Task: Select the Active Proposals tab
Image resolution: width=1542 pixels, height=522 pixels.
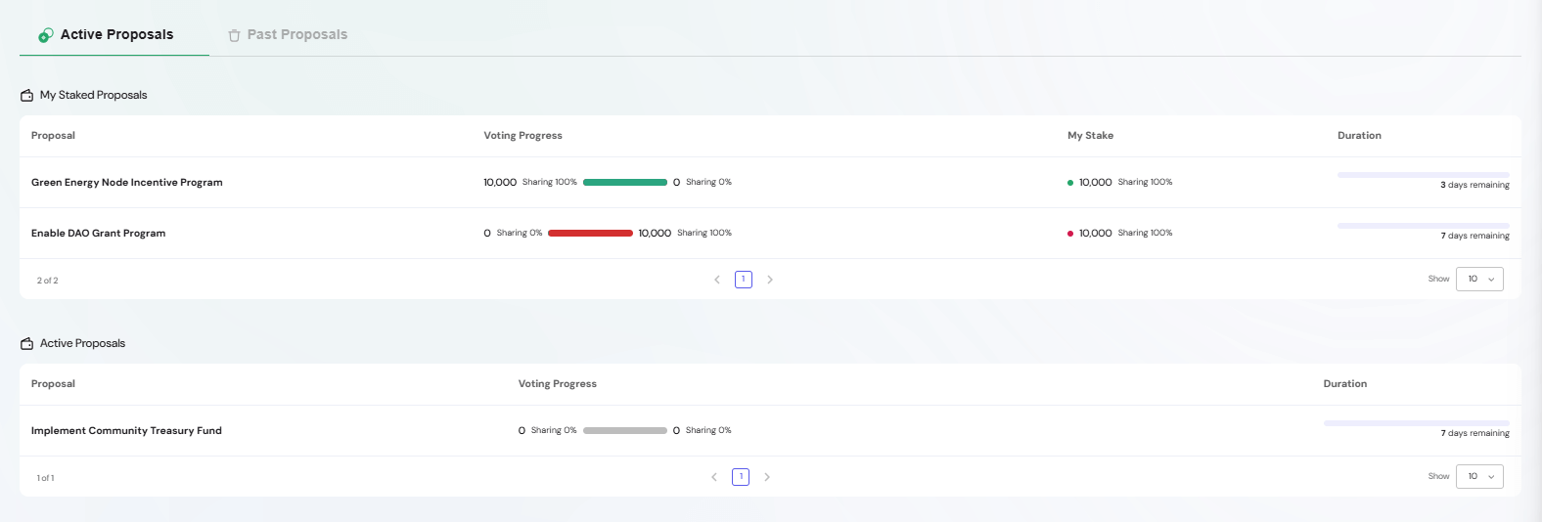Action: coord(116,34)
